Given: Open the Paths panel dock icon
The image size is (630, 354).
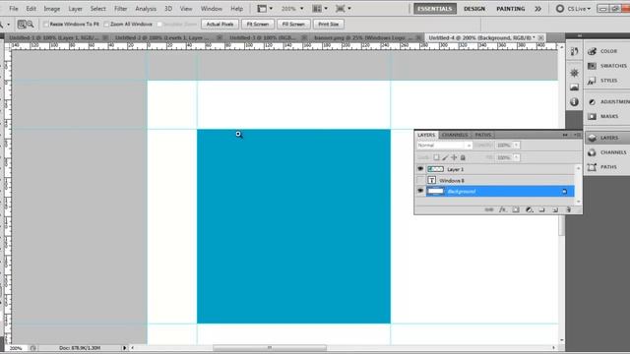Looking at the screenshot, I should pyautogui.click(x=592, y=167).
